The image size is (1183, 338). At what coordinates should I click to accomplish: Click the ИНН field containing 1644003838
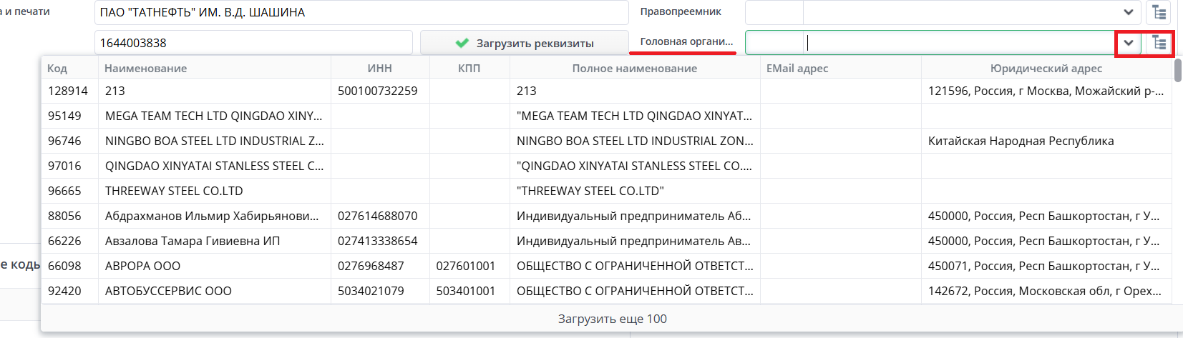point(253,43)
